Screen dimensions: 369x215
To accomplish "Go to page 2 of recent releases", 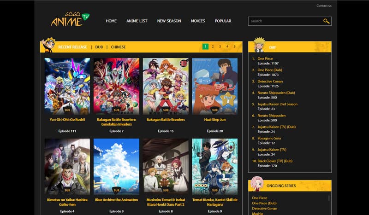I will (213, 46).
